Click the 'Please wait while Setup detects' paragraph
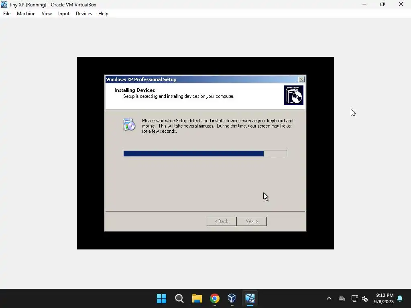The height and width of the screenshot is (308, 411). coord(218,126)
